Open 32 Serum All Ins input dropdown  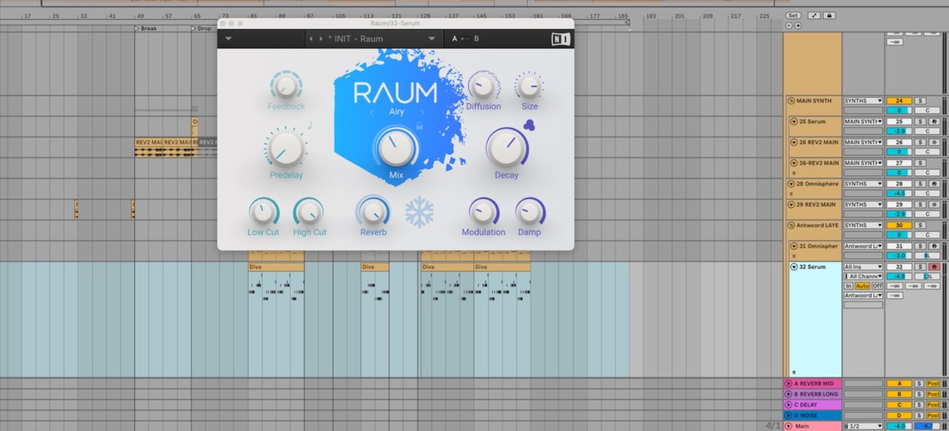tap(863, 266)
